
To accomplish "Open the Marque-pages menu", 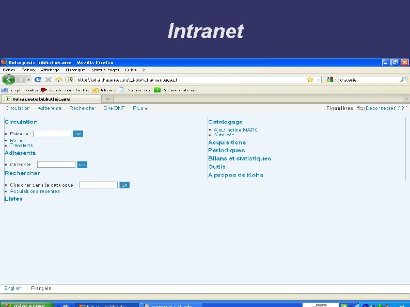I will pyautogui.click(x=105, y=70).
